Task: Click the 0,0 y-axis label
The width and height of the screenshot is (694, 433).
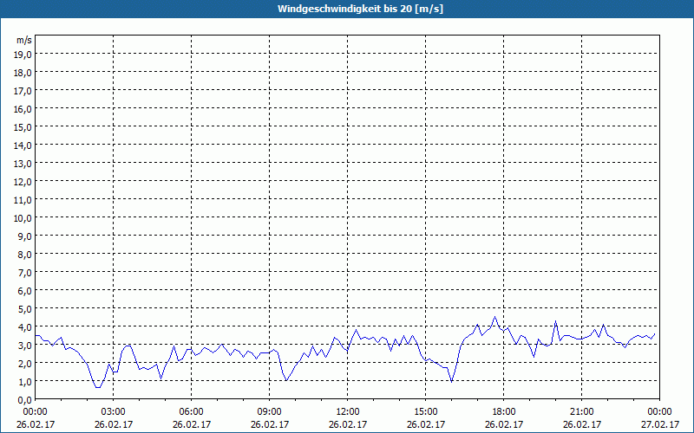Action: (26, 400)
